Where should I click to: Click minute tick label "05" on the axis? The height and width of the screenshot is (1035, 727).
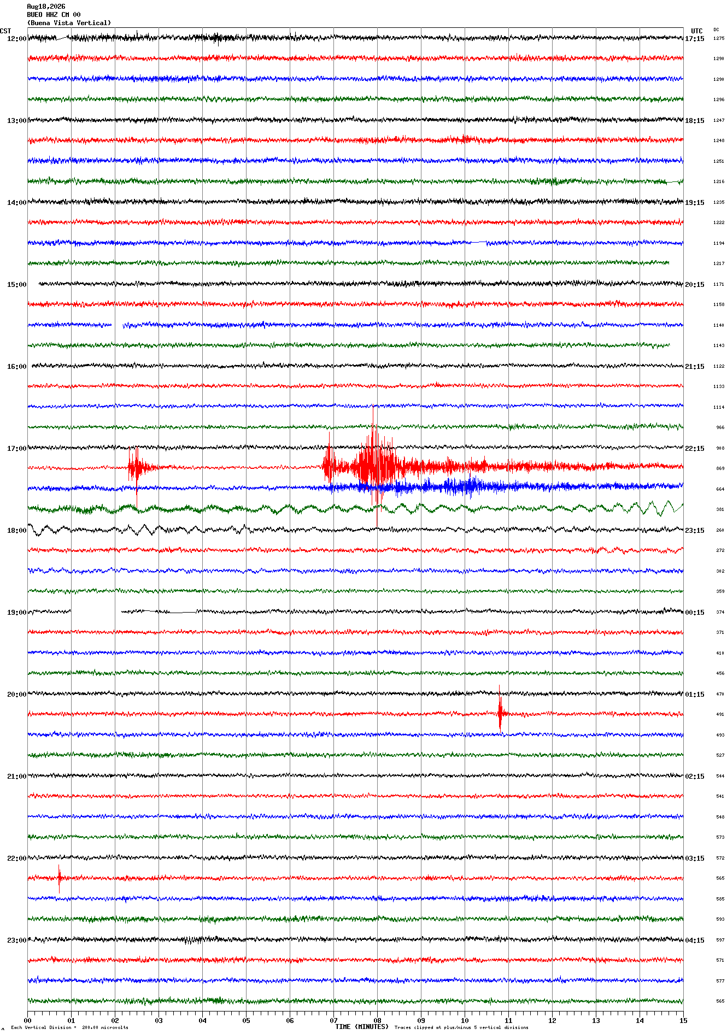tap(246, 1020)
